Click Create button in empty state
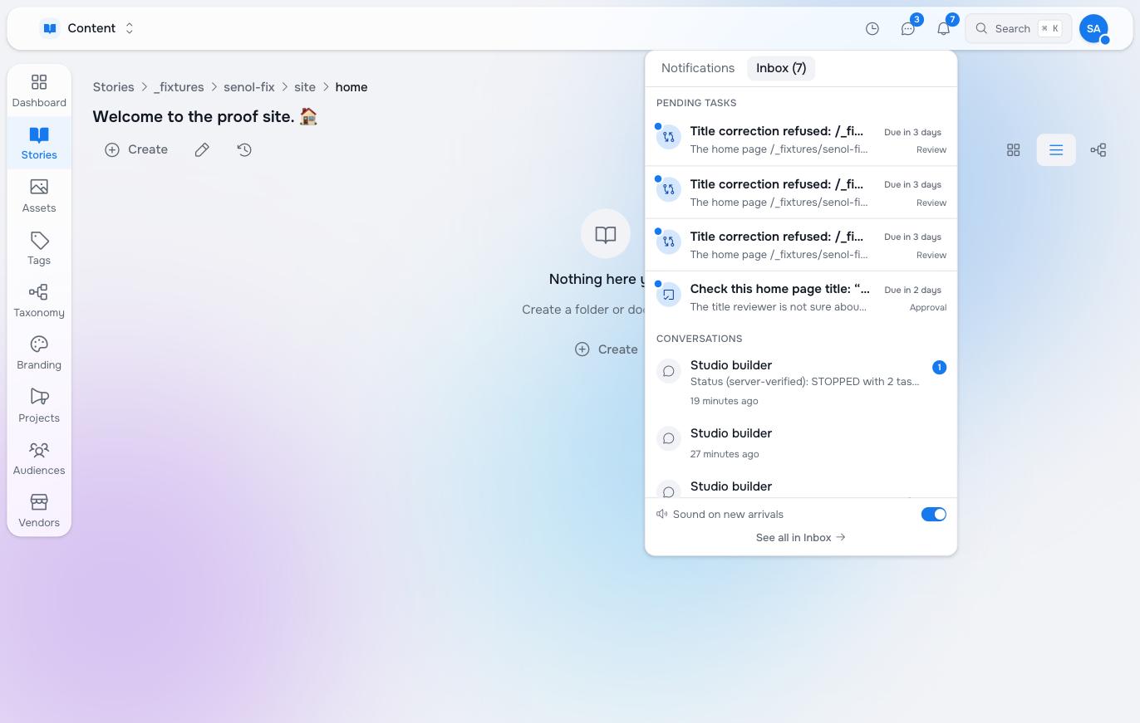 tap(607, 349)
